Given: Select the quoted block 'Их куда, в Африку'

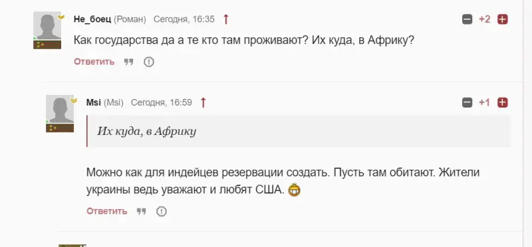Looking at the screenshot, I should pyautogui.click(x=299, y=131).
